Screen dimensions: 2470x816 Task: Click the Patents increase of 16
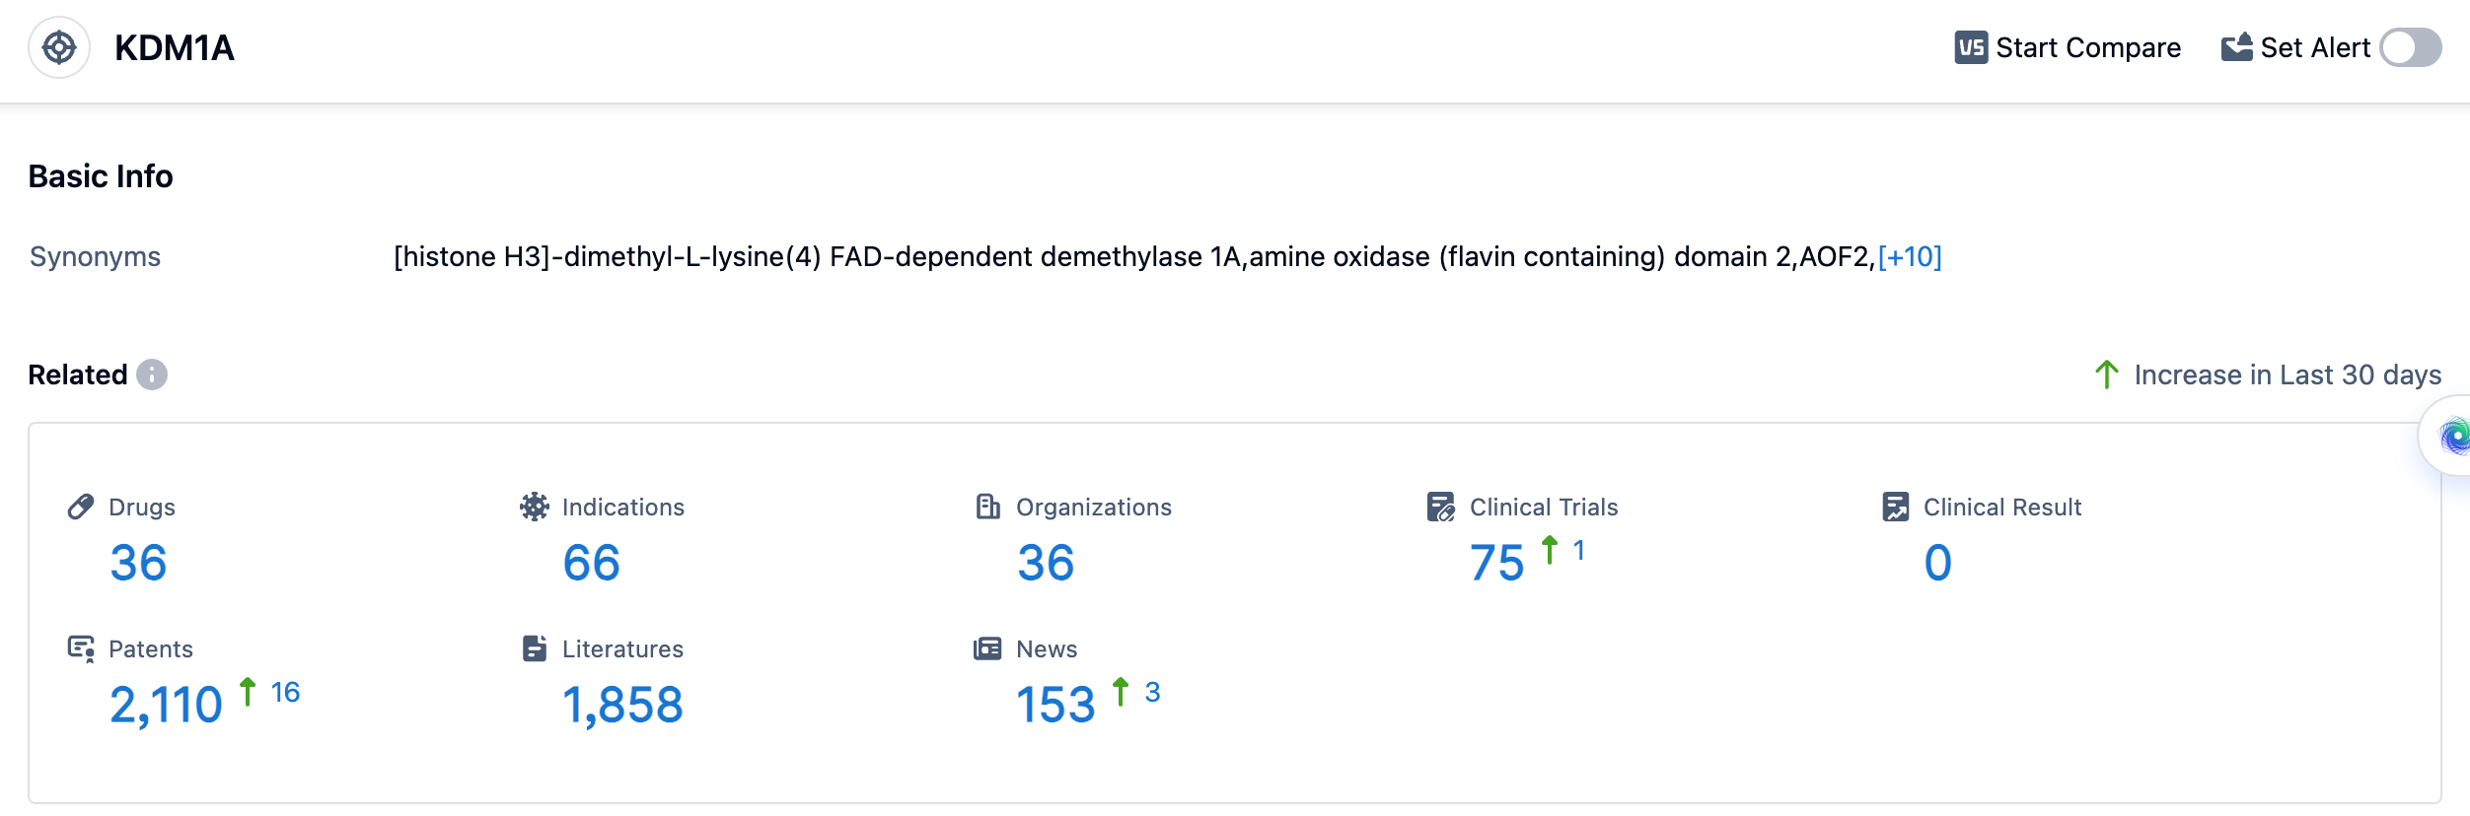coord(285,693)
